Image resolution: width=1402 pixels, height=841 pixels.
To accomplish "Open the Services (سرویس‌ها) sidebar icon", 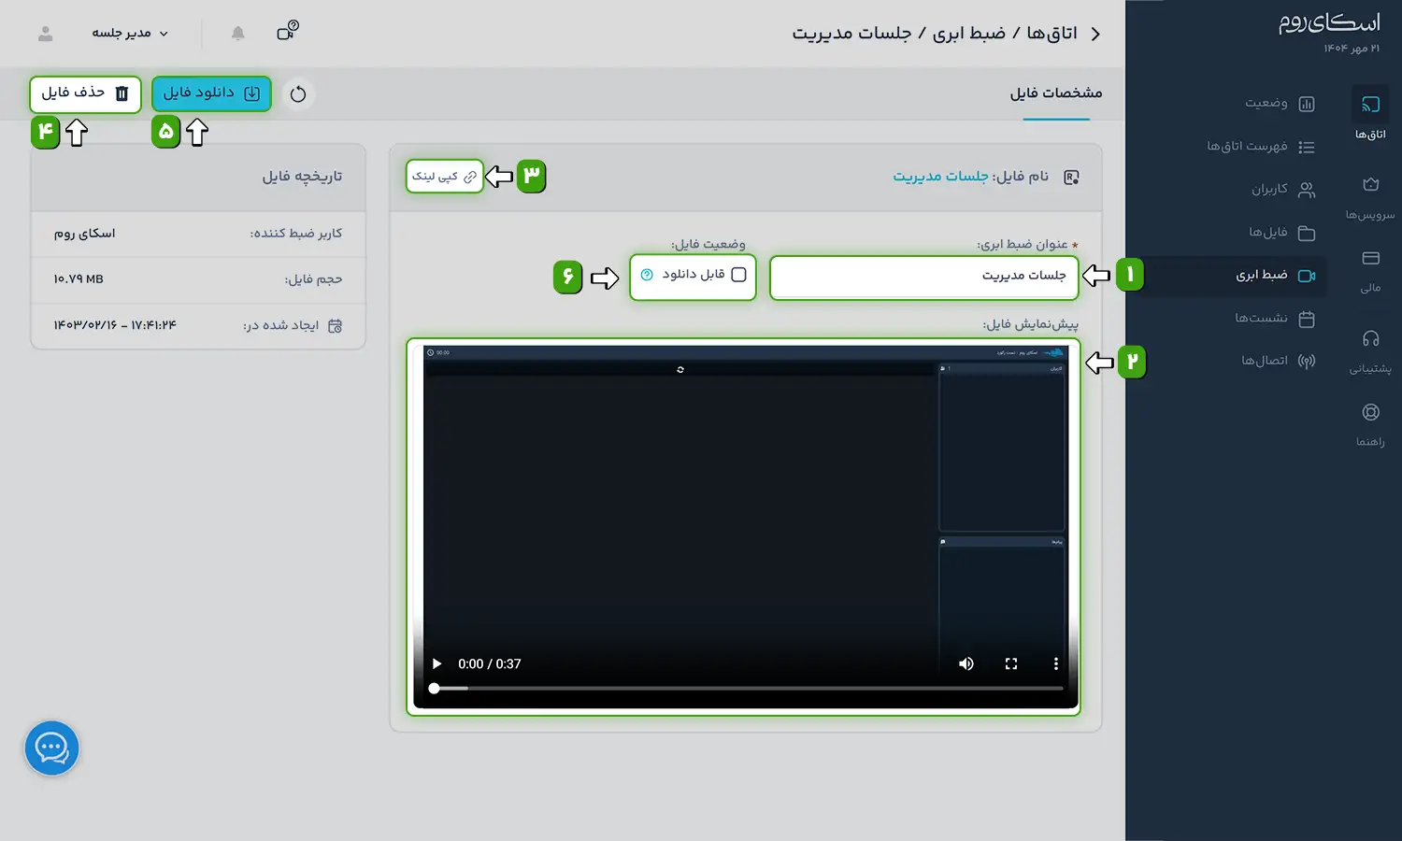I will tap(1370, 186).
